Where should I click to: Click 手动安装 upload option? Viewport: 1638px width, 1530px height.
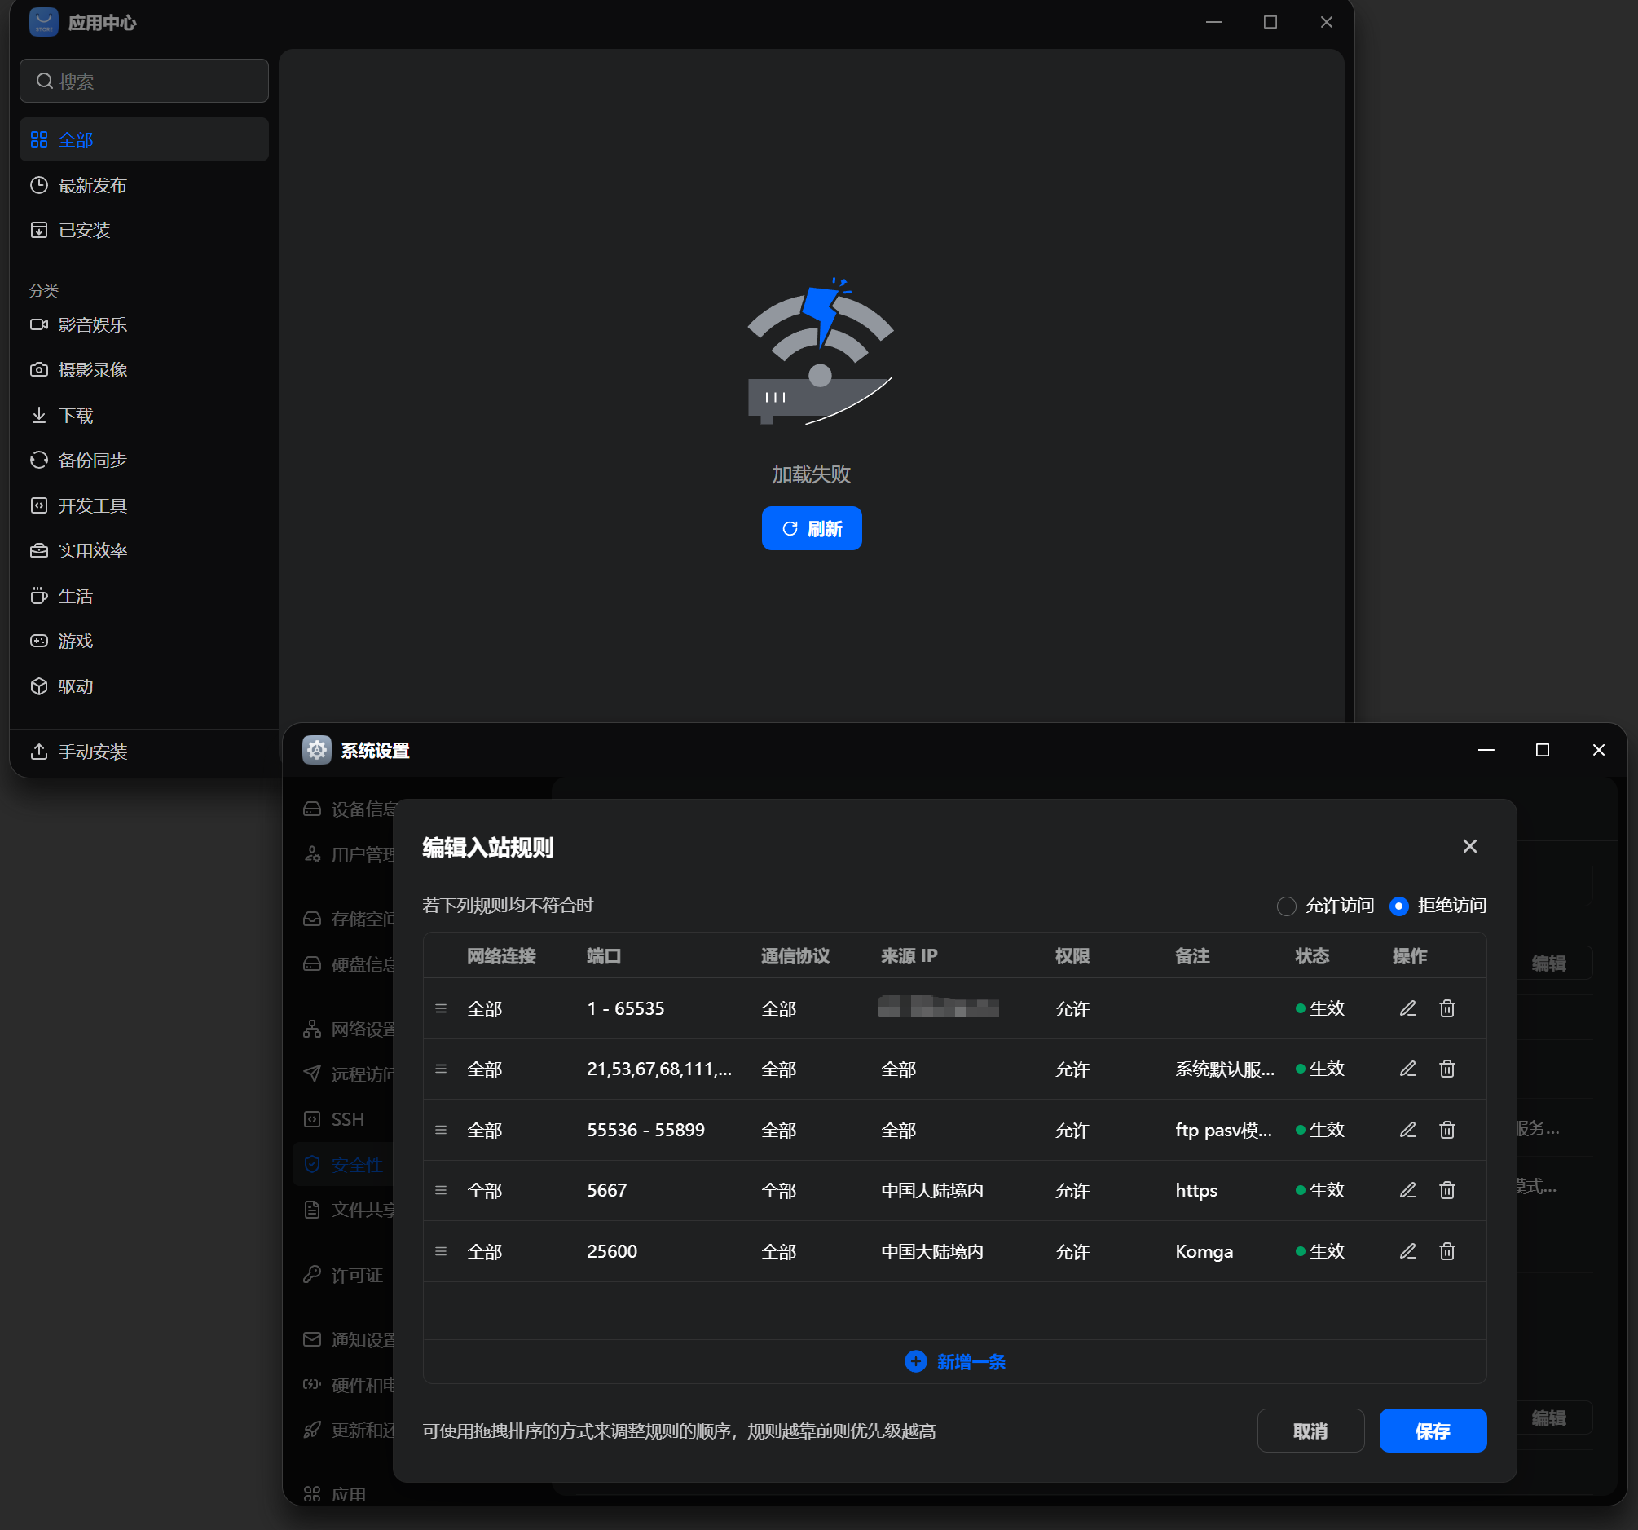tap(92, 752)
